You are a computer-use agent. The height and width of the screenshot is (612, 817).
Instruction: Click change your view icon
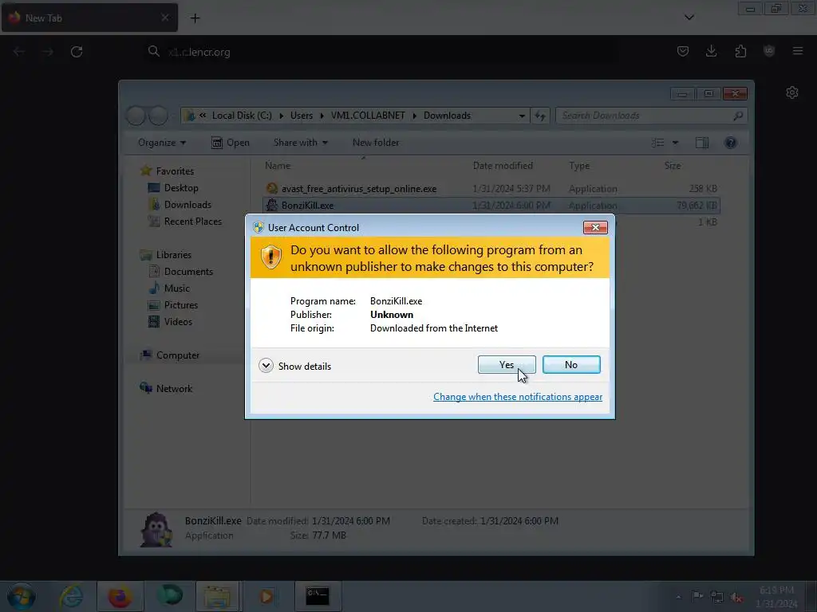coord(658,143)
